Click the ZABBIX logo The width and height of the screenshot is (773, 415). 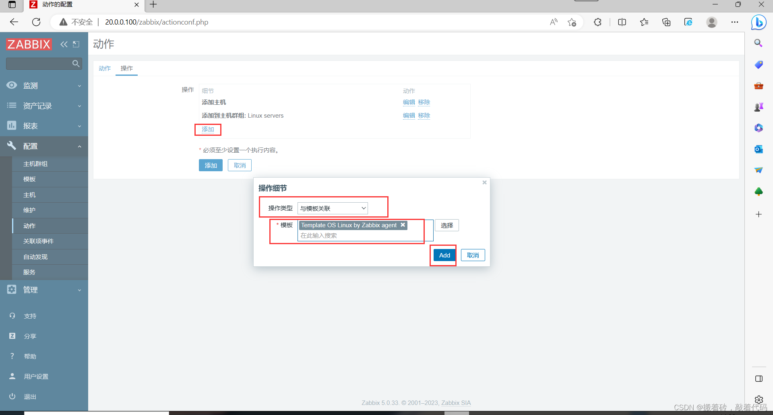tap(29, 44)
